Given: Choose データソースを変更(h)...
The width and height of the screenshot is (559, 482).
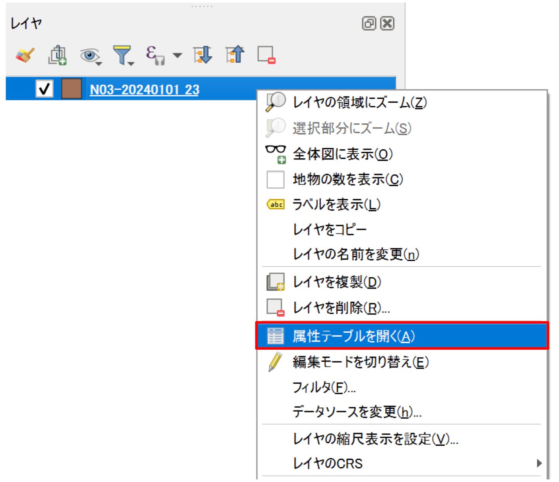Looking at the screenshot, I should [402, 412].
